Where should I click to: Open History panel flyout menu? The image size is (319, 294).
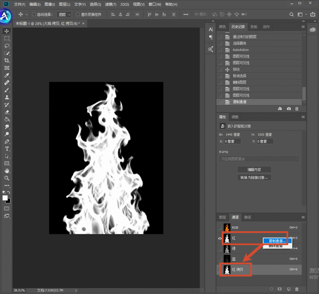[x=303, y=27]
